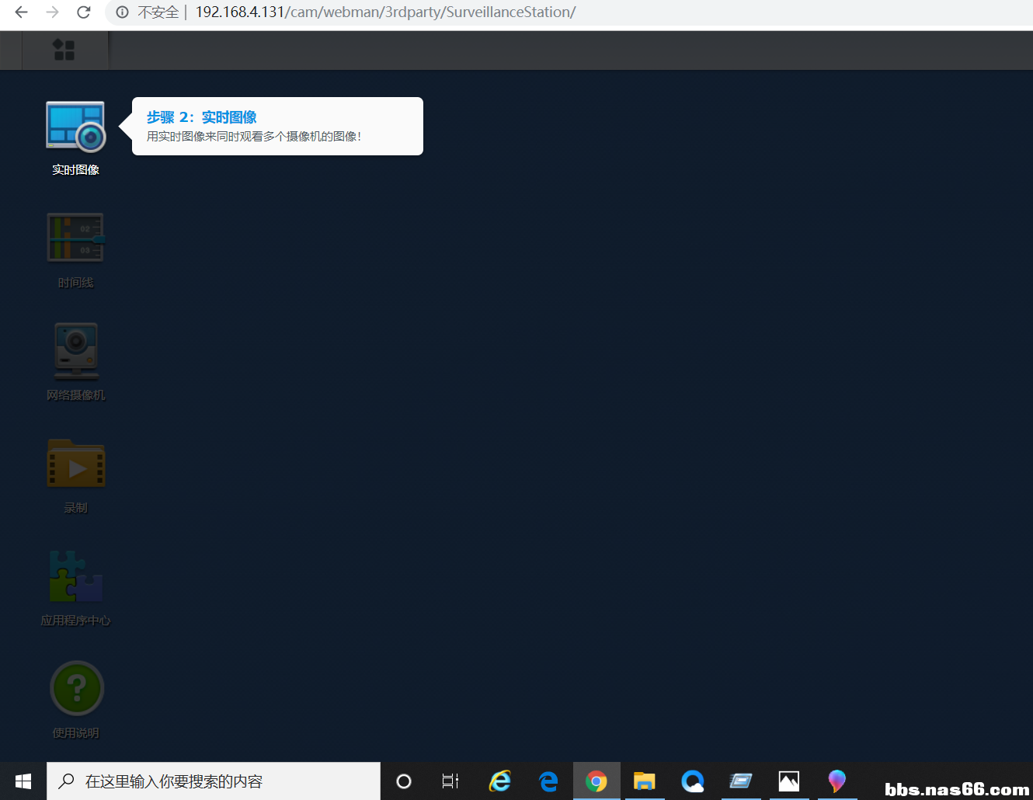Open the Surveillance Station main menu grid
This screenshot has width=1033, height=800.
pos(64,50)
